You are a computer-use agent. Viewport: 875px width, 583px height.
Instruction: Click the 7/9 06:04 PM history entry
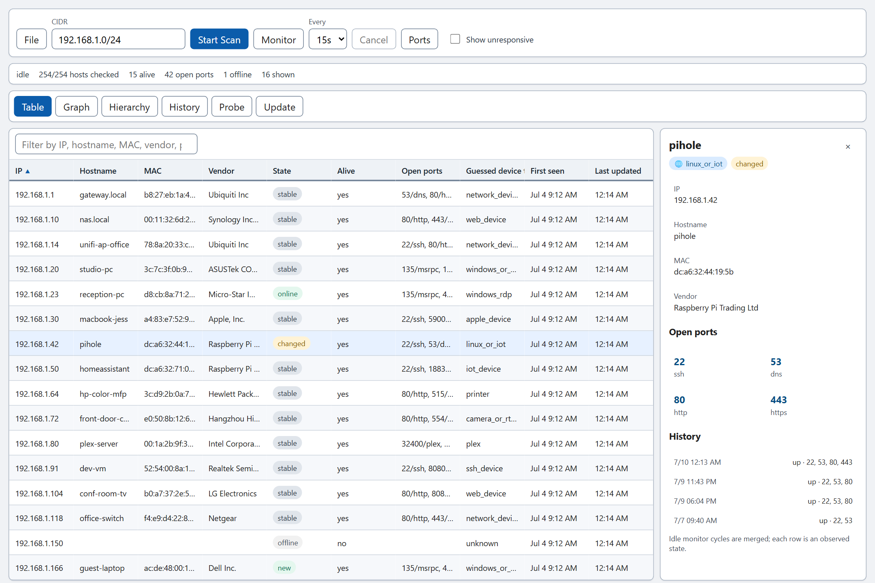click(x=763, y=501)
